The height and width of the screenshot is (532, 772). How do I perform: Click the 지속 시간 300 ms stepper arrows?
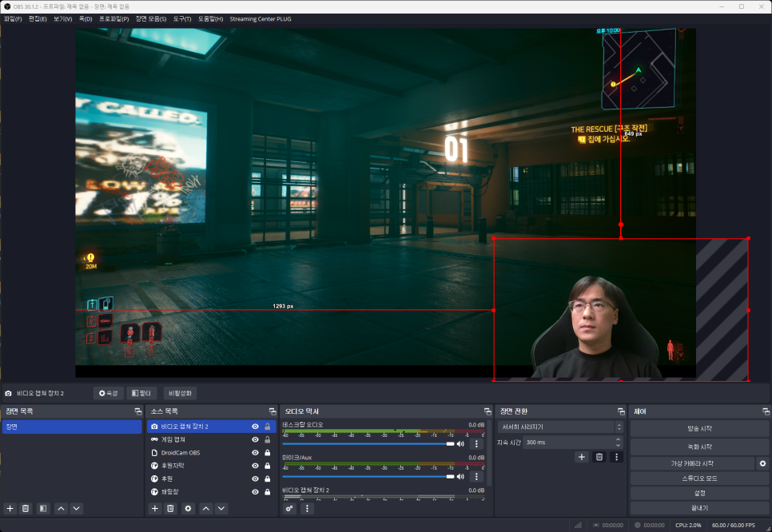click(x=619, y=442)
